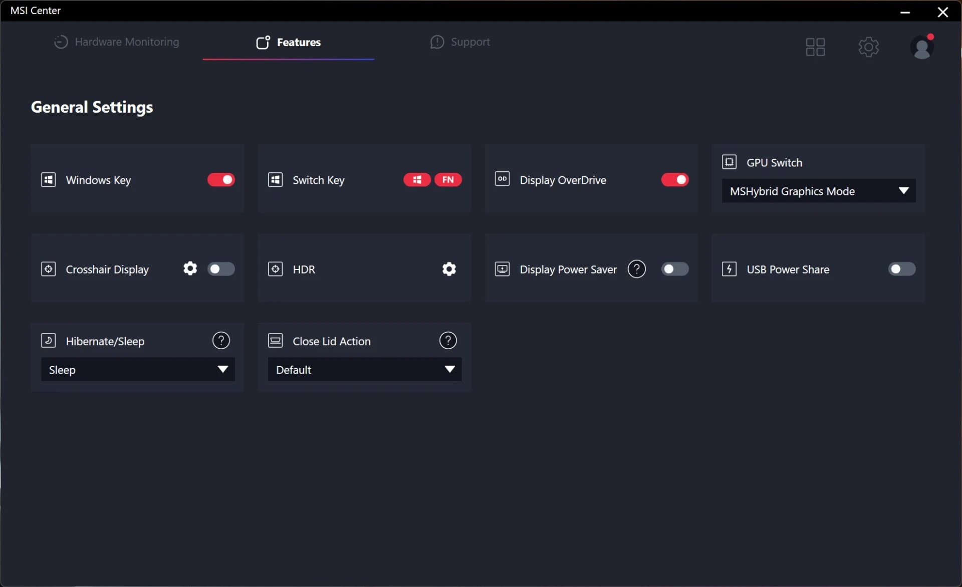This screenshot has width=962, height=587.
Task: Toggle the Windows Key switch off
Action: (x=221, y=180)
